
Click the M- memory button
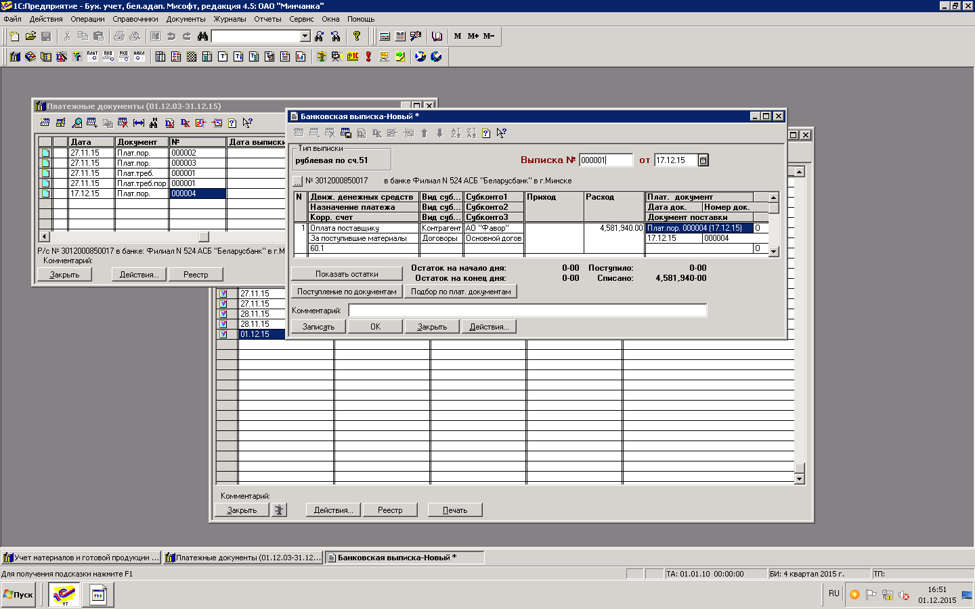click(x=488, y=36)
